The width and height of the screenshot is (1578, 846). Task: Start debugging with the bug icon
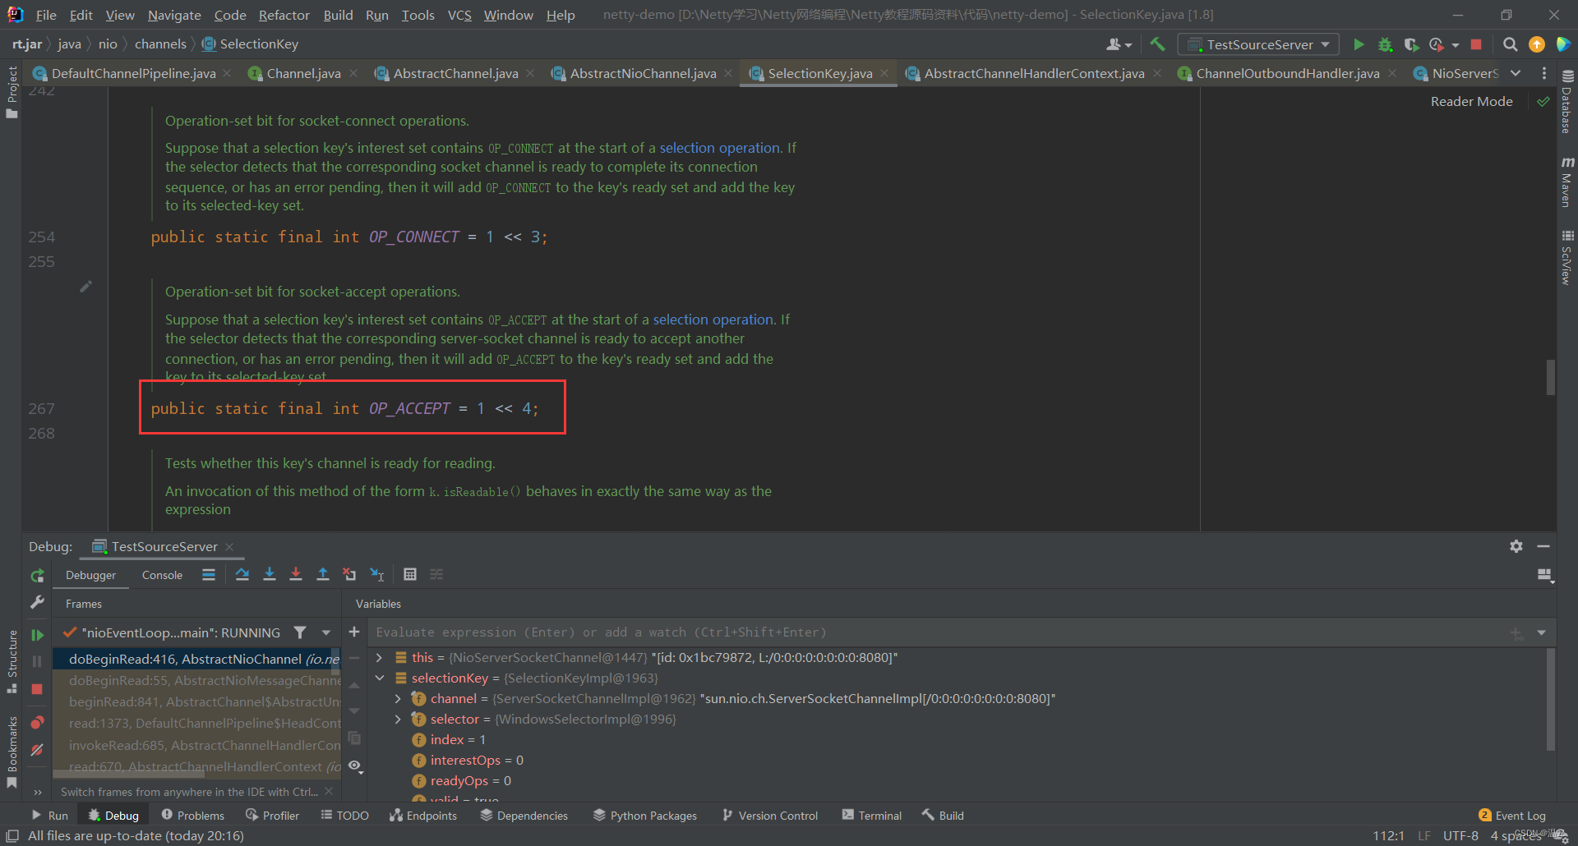tap(1385, 44)
